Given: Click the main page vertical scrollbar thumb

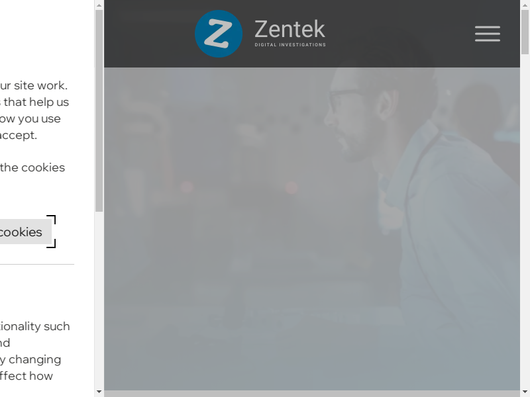Looking at the screenshot, I should tap(525, 32).
